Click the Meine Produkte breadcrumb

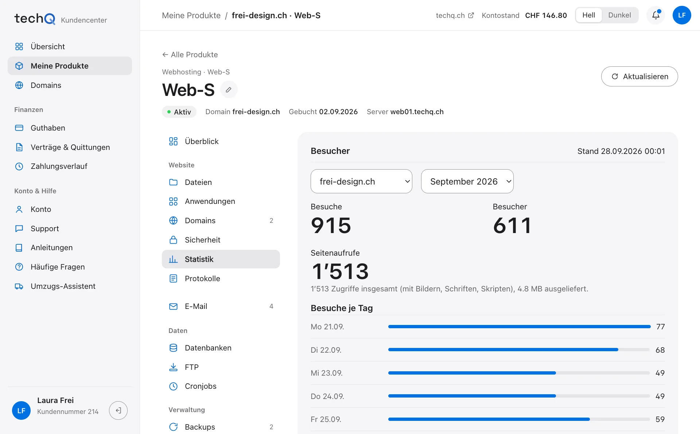click(x=191, y=15)
